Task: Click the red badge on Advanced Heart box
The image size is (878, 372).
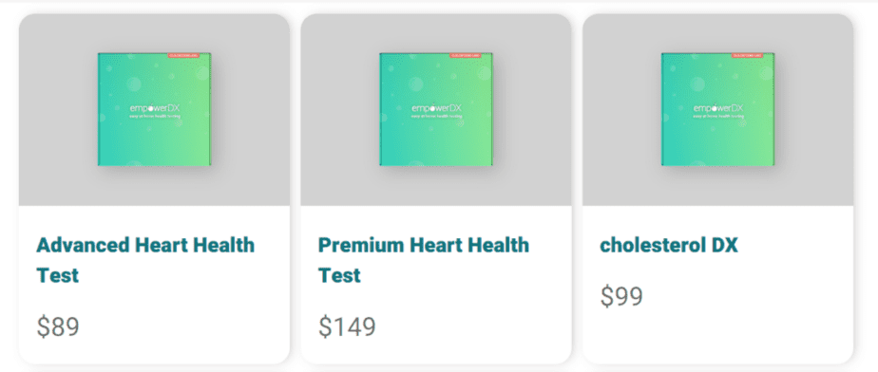Action: (184, 55)
